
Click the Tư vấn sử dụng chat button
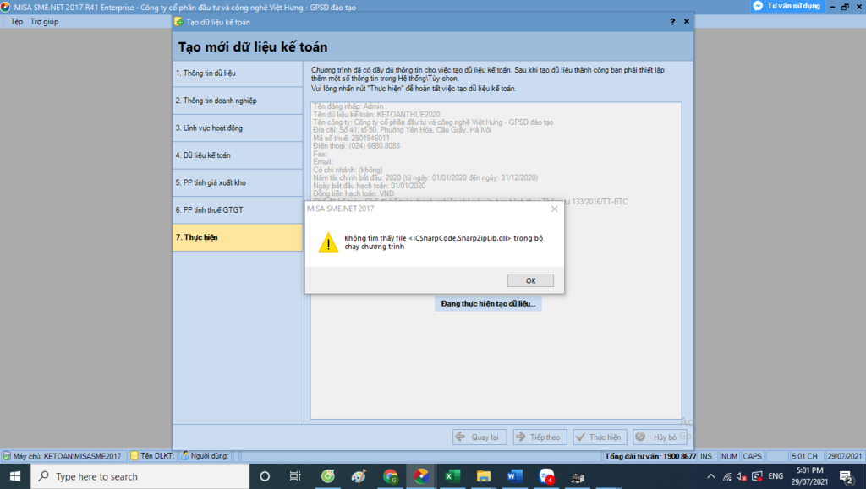pyautogui.click(x=787, y=6)
